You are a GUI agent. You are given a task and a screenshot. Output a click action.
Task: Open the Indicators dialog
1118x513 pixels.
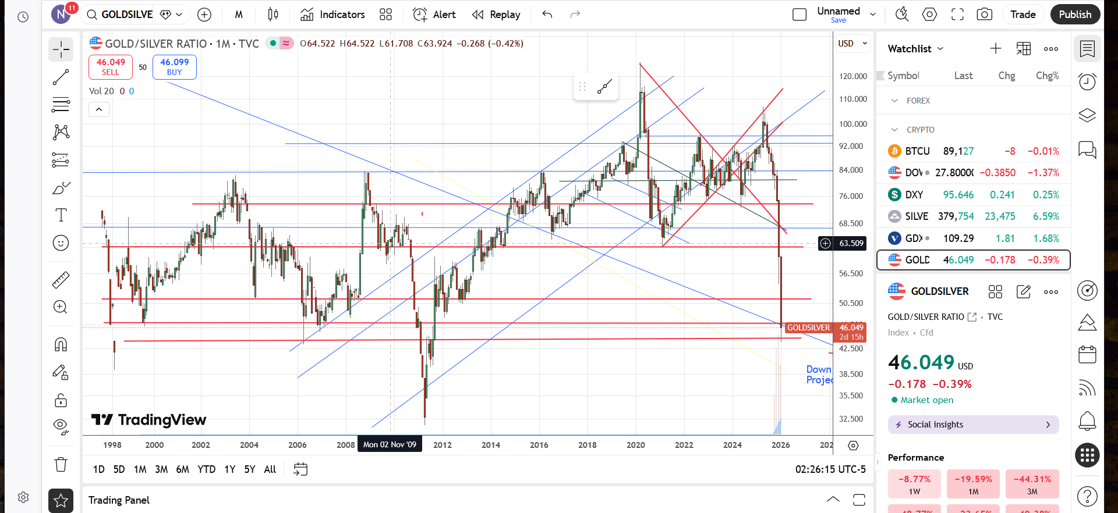pos(332,15)
